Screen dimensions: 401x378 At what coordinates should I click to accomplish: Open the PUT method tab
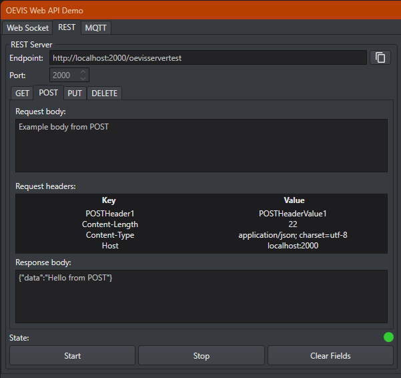75,93
